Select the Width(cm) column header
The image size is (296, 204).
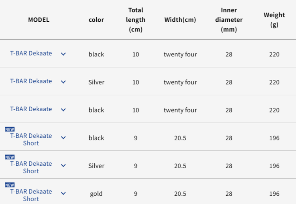[180, 20]
